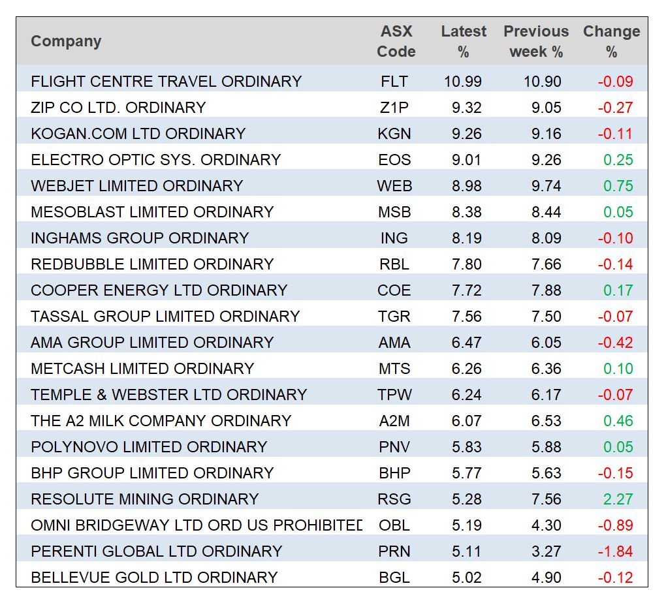Select Kogan.com Ltd Ordinary company name

point(138,134)
